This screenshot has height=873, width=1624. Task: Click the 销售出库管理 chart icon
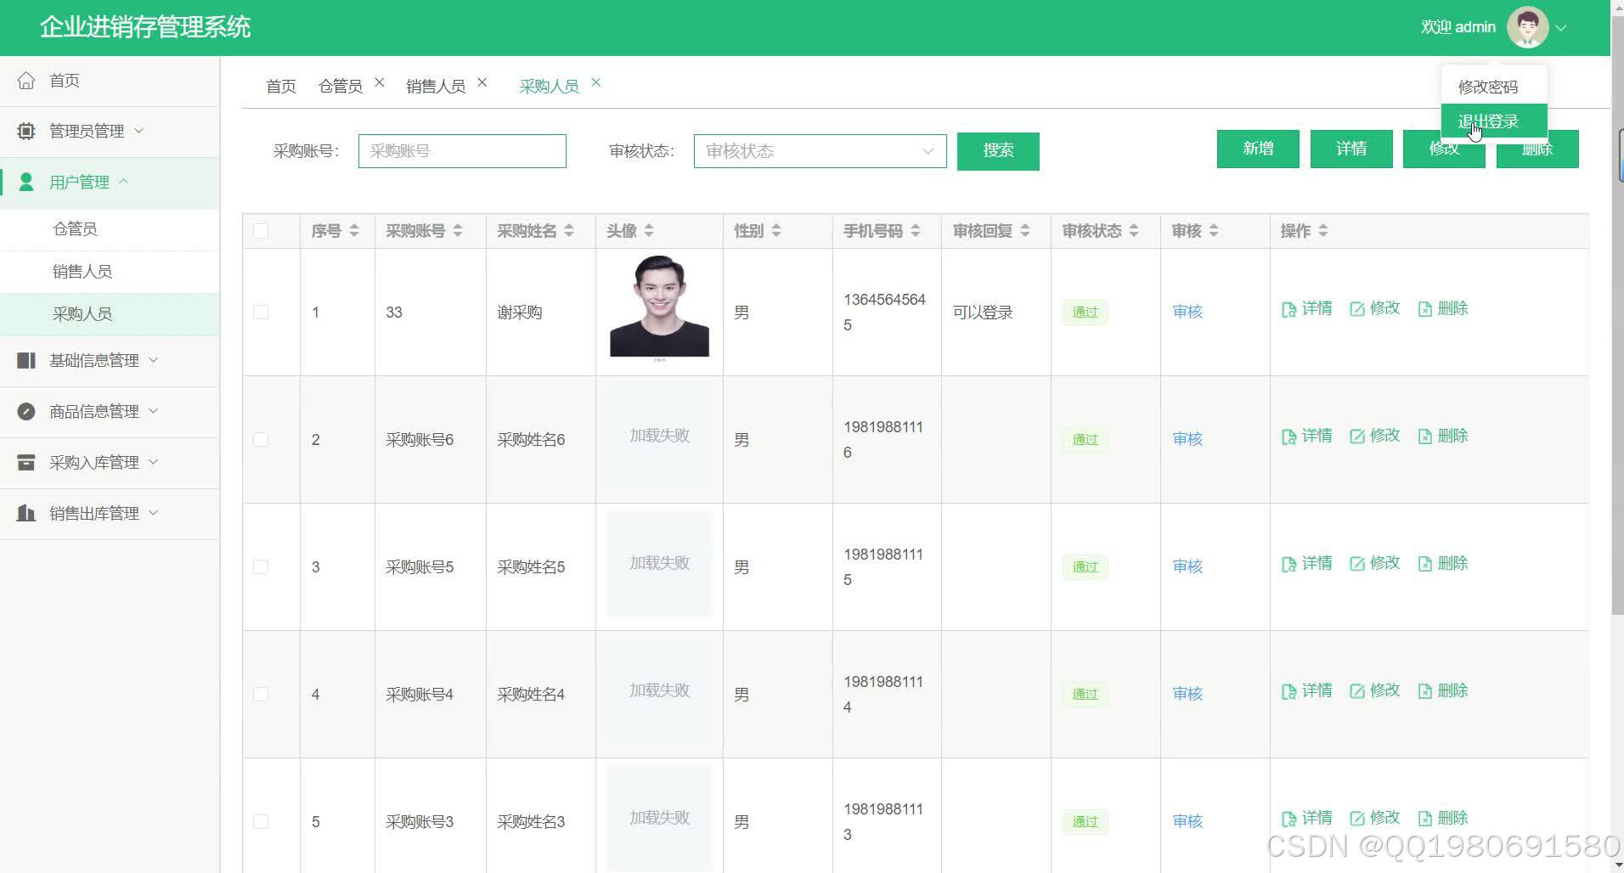25,513
